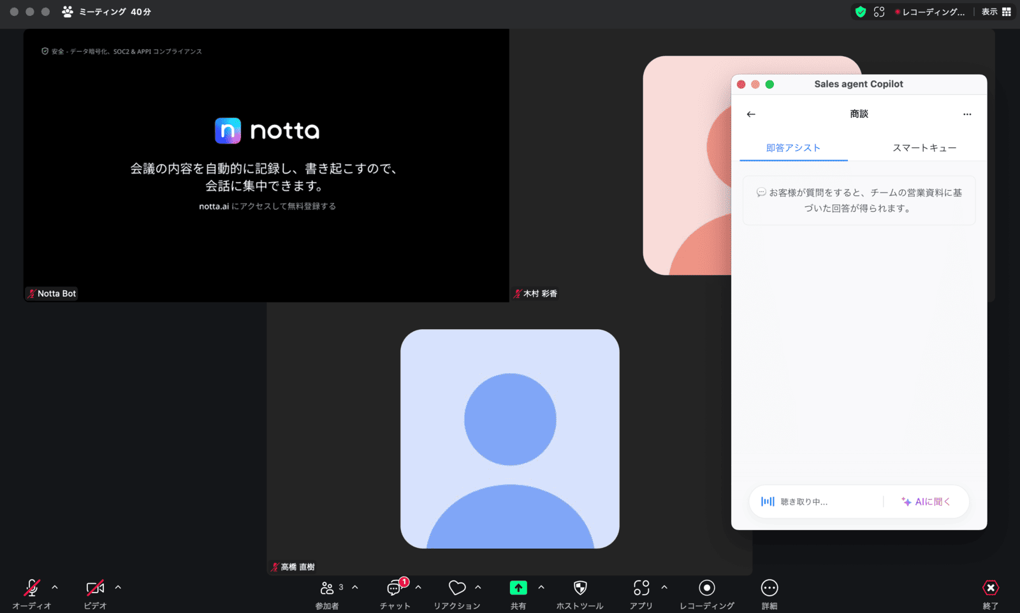Viewport: 1020px width, 613px height.
Task: Open the participants (参加者) panel
Action: 327,587
